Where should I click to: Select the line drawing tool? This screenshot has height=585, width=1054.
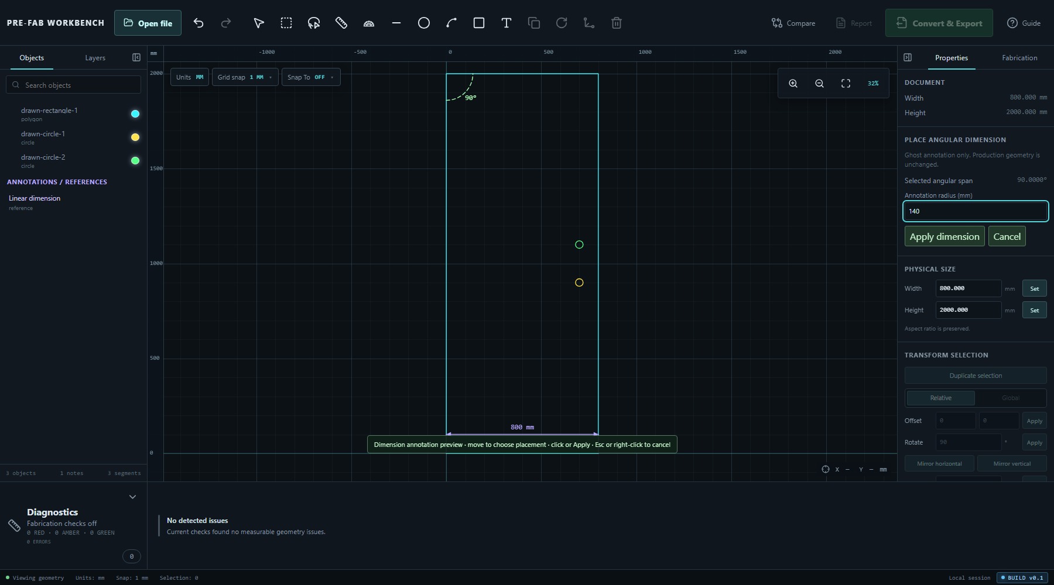(396, 23)
